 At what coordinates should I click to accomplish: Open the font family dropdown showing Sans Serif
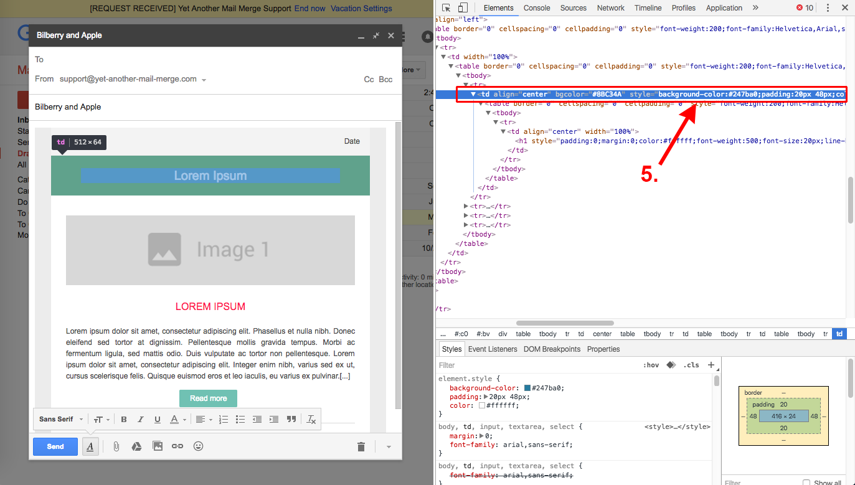(60, 419)
